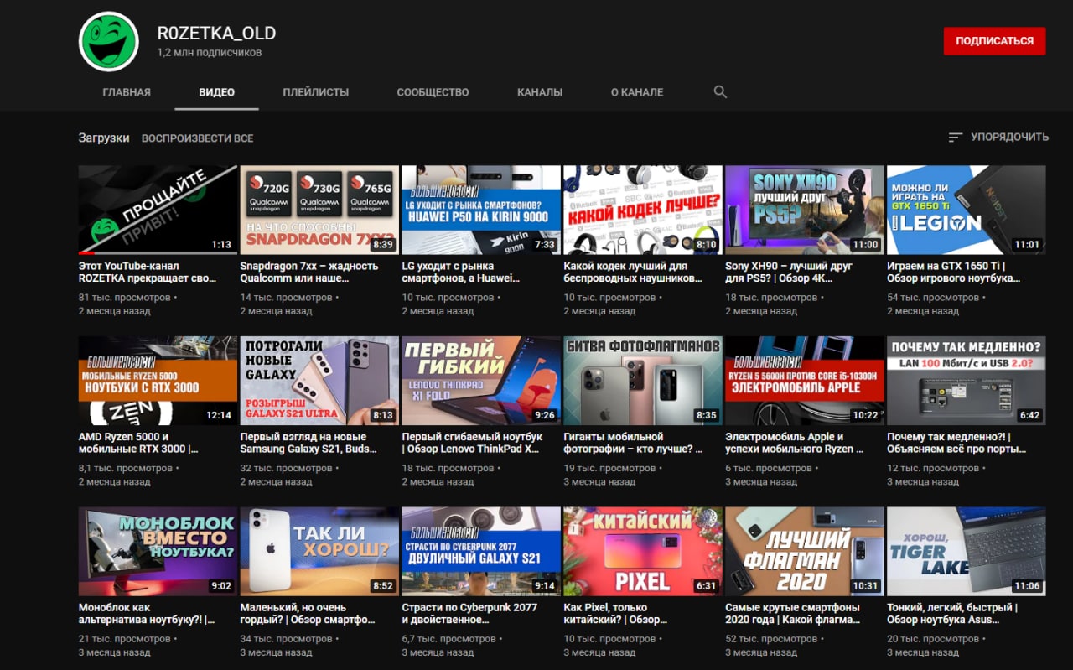Open the Первый гибкий ThinkPad X1 Fold thumbnail
Screen dimensions: 1073x670
[481, 381]
